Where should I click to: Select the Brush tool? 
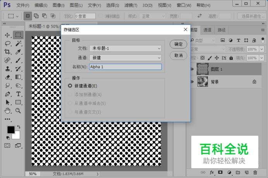[18, 60]
